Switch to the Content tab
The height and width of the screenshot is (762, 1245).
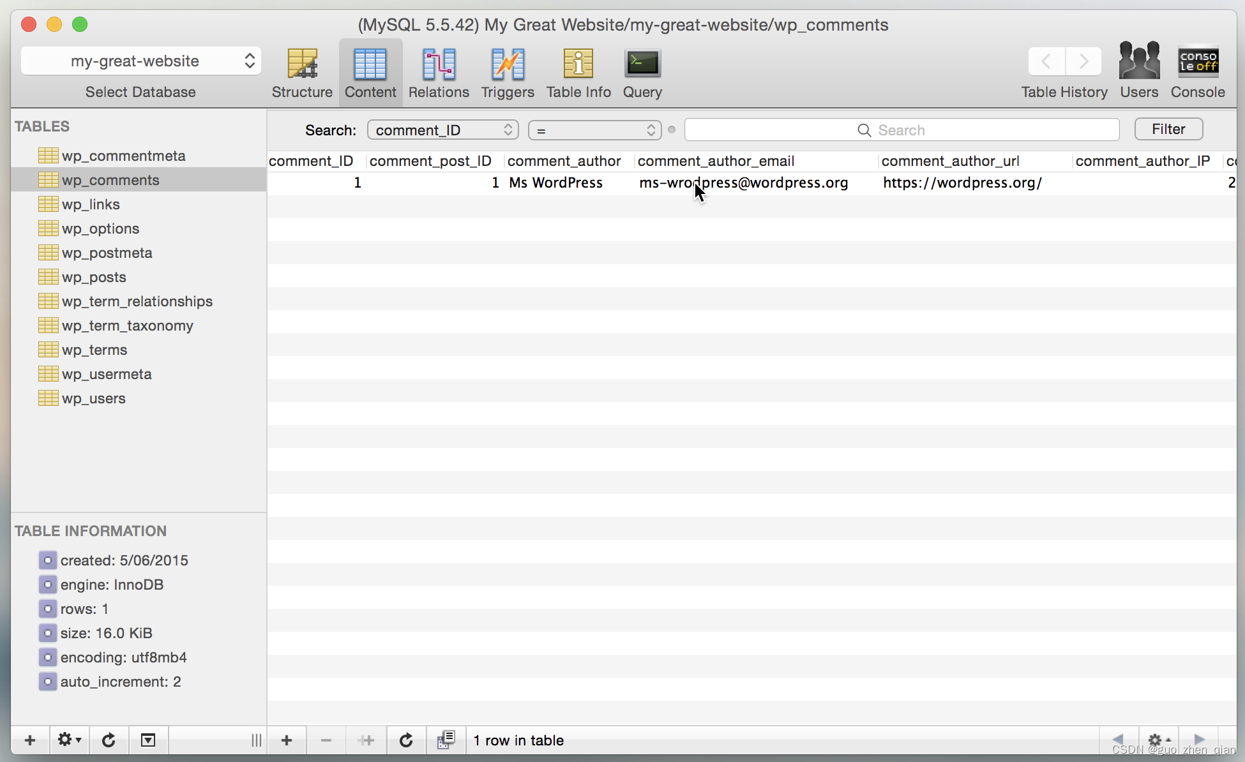370,73
